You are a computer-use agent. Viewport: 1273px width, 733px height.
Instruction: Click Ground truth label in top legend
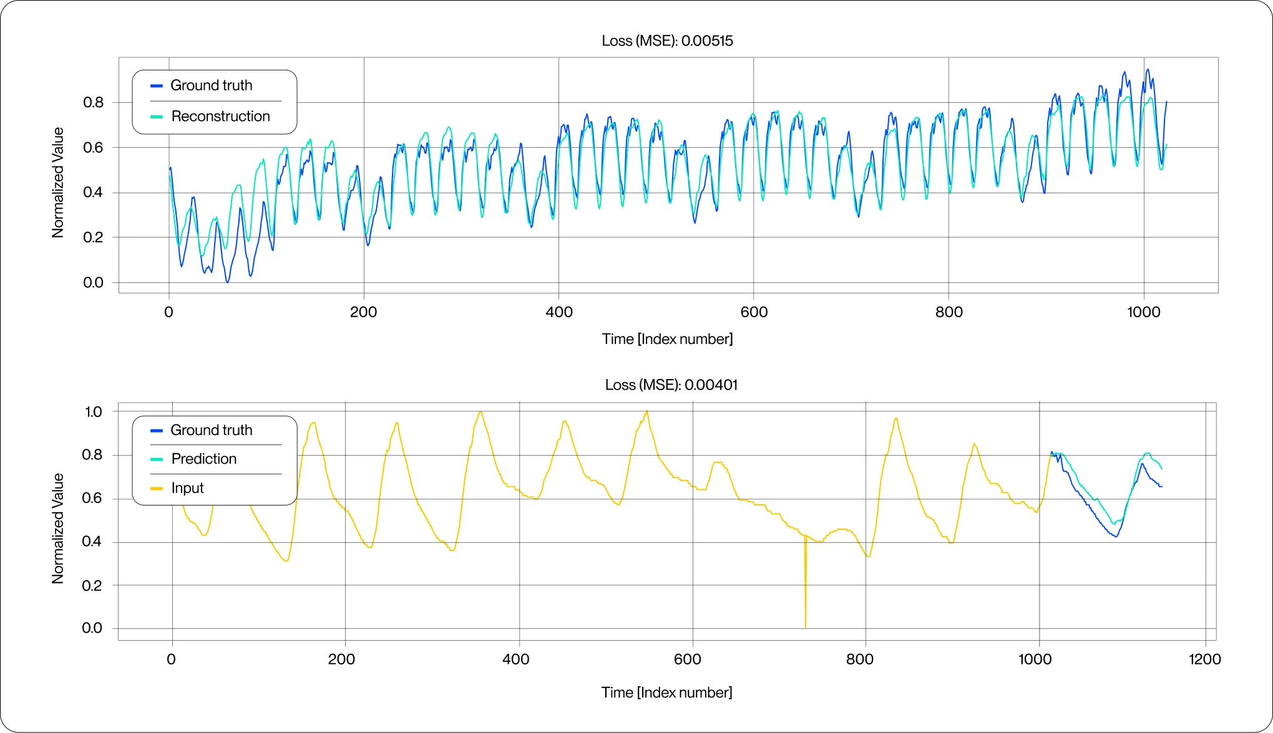[211, 85]
